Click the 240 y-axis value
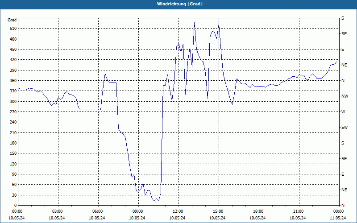Viewport: 357px width, 223px height. 13,122
